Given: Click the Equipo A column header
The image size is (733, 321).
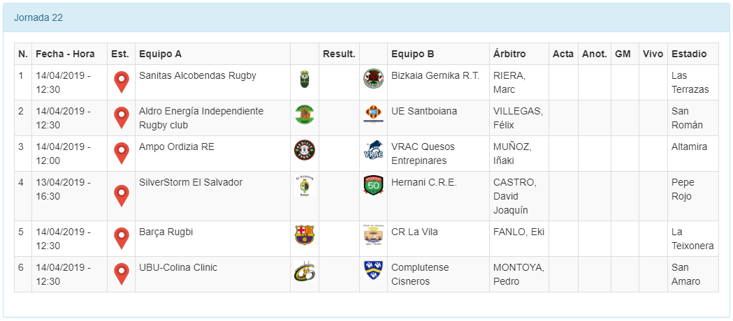Looking at the screenshot, I should coord(160,54).
